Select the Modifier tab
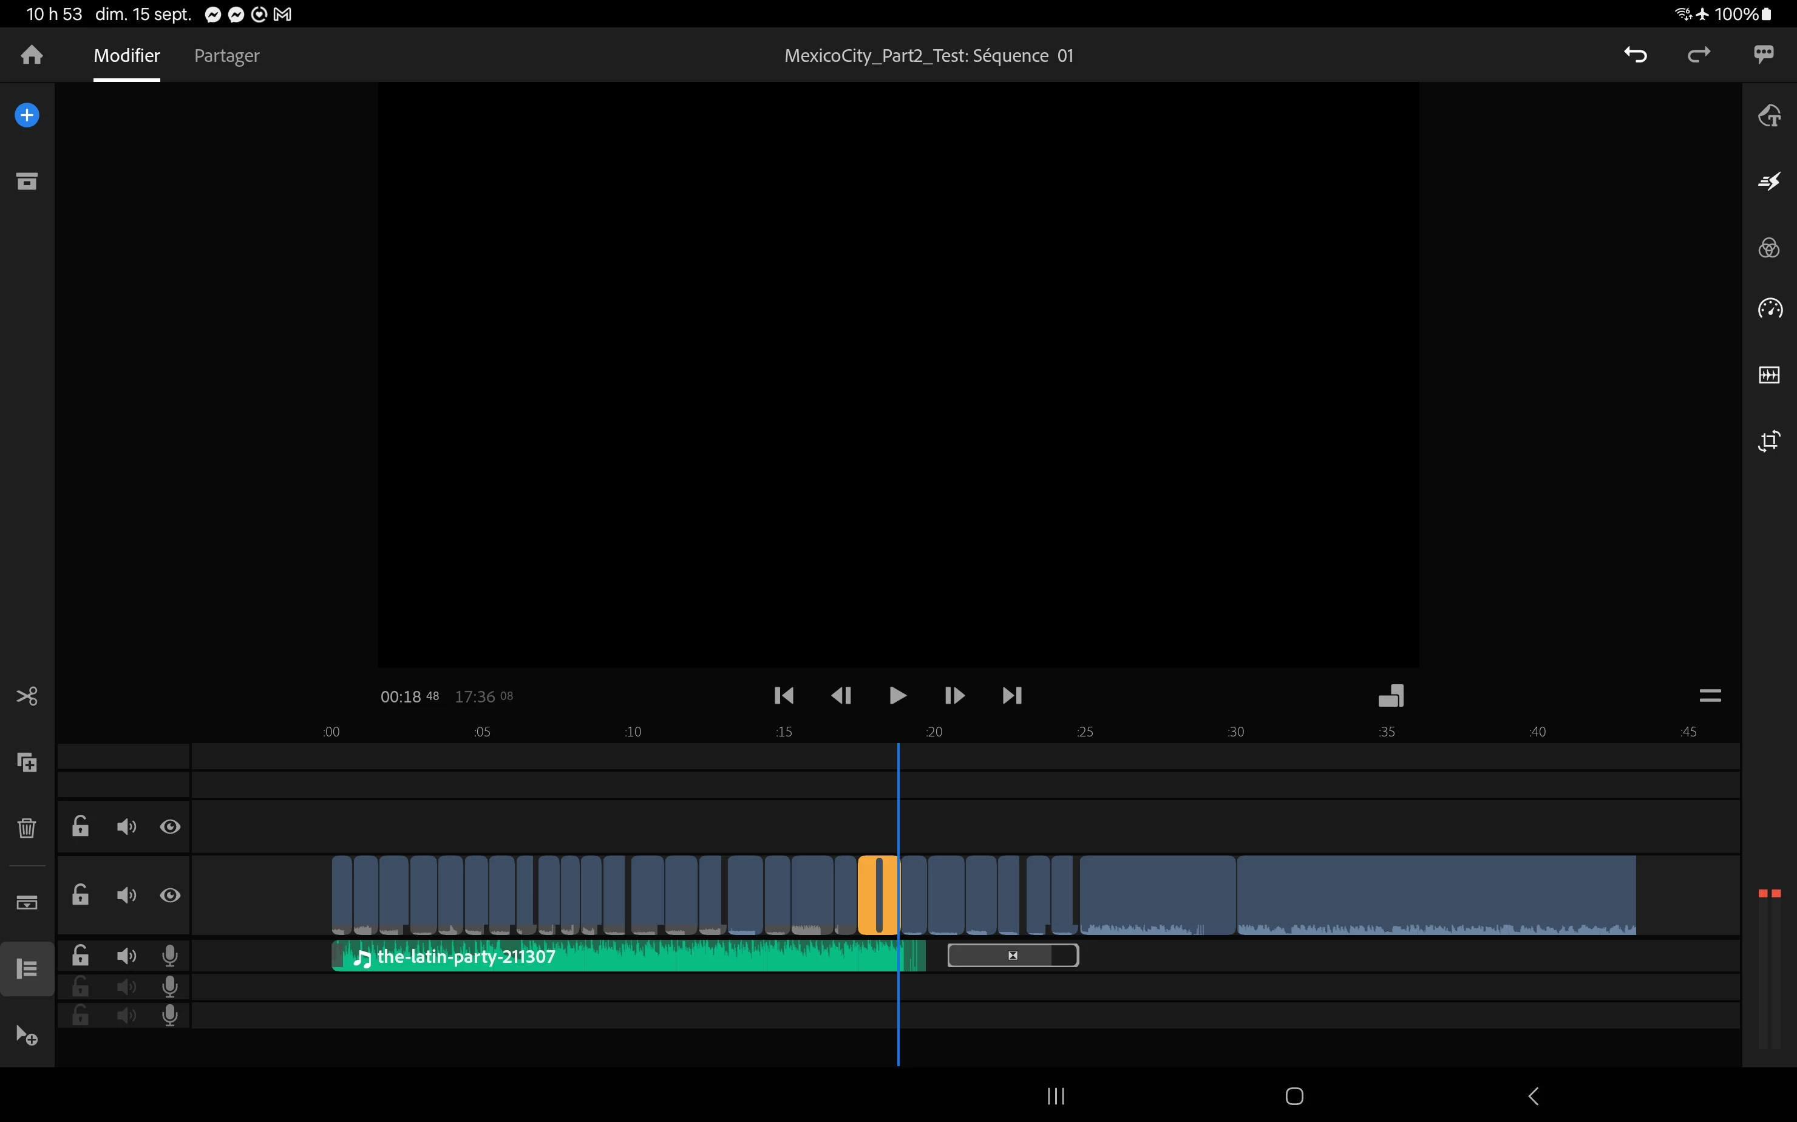The height and width of the screenshot is (1122, 1797). (x=126, y=56)
